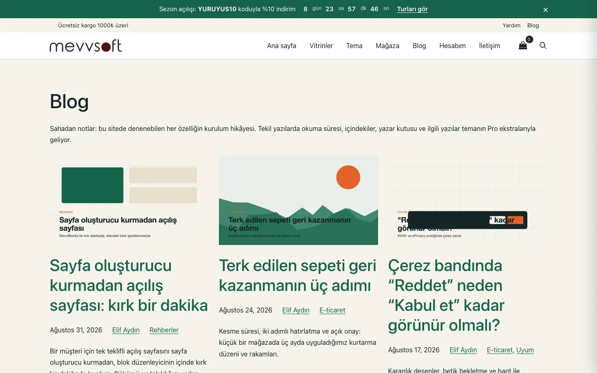The width and height of the screenshot is (597, 373).
Task: Click Elif Aydın under the Ağustos 31 post
Action: coord(126,330)
